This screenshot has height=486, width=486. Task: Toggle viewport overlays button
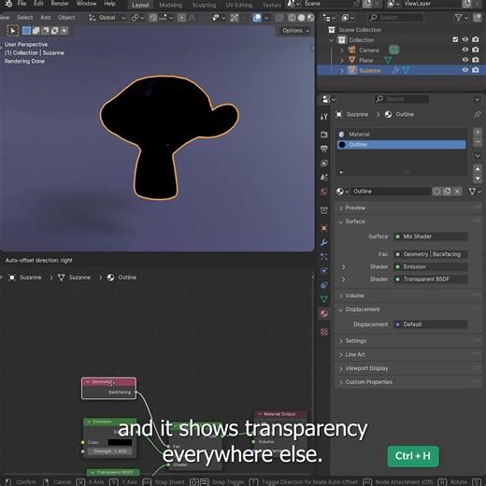pos(257,18)
